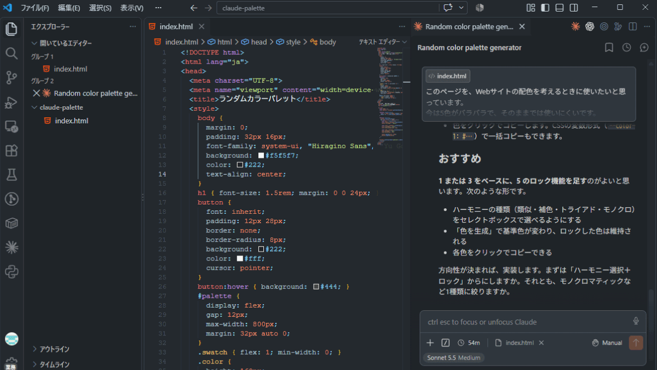Toggle the bottom panel layout button
The image size is (657, 370).
559,8
